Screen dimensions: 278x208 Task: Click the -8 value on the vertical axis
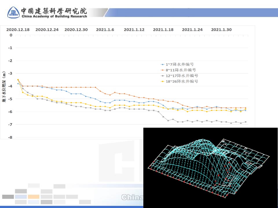10,137
